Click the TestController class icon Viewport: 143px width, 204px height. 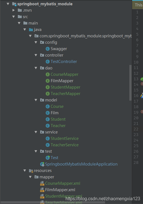click(48, 62)
